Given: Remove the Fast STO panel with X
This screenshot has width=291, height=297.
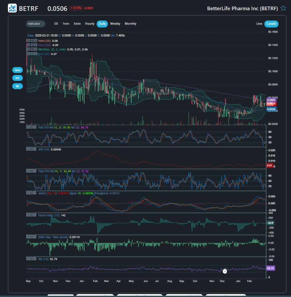Looking at the screenshot, I should click(35, 171).
